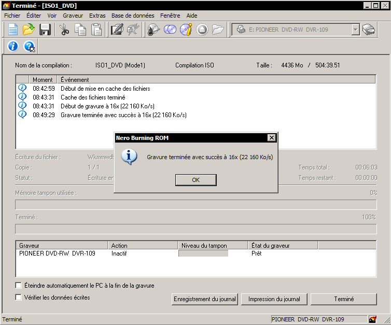Open the Aide menu
Viewport: 391px width, 325px height.
click(x=192, y=16)
